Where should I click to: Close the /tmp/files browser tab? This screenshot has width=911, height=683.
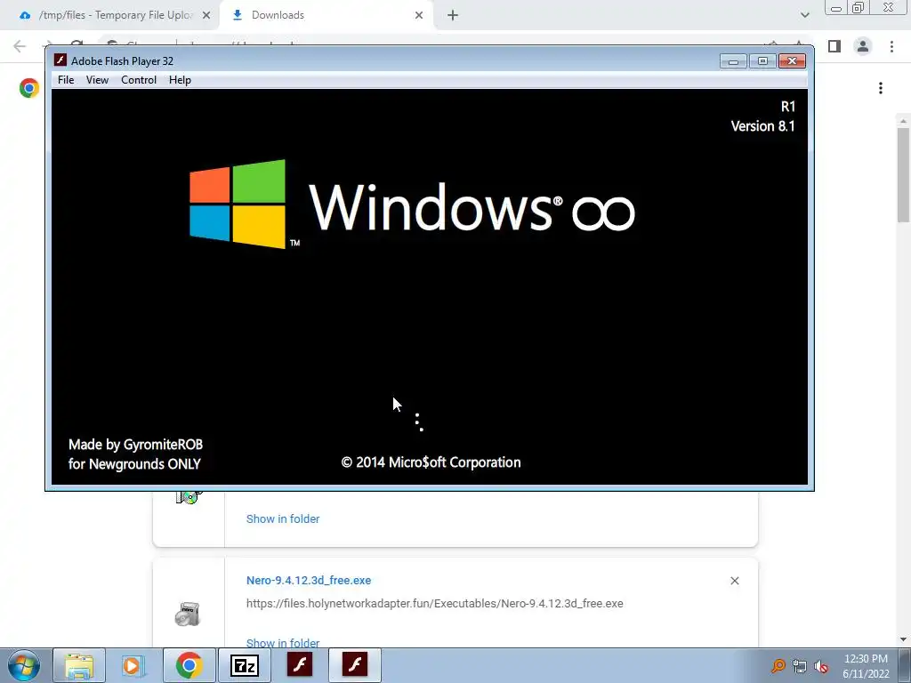click(206, 16)
